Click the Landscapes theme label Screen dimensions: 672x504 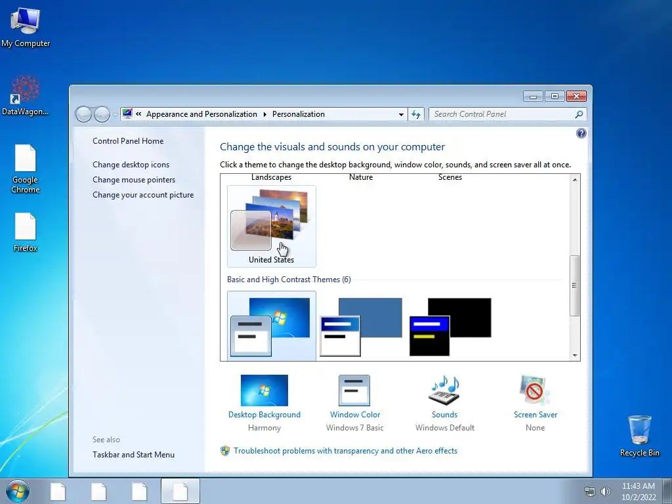271,177
